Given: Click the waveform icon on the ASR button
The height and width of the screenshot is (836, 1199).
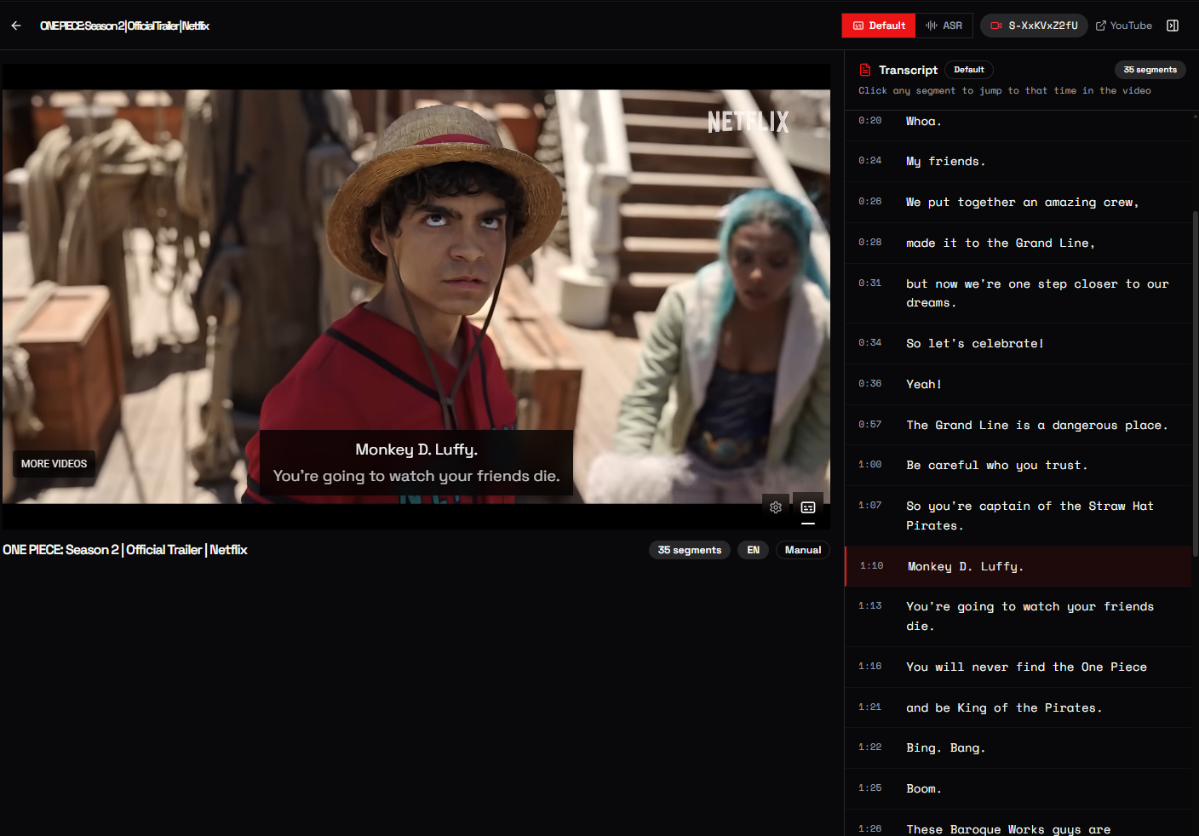Looking at the screenshot, I should click(928, 26).
